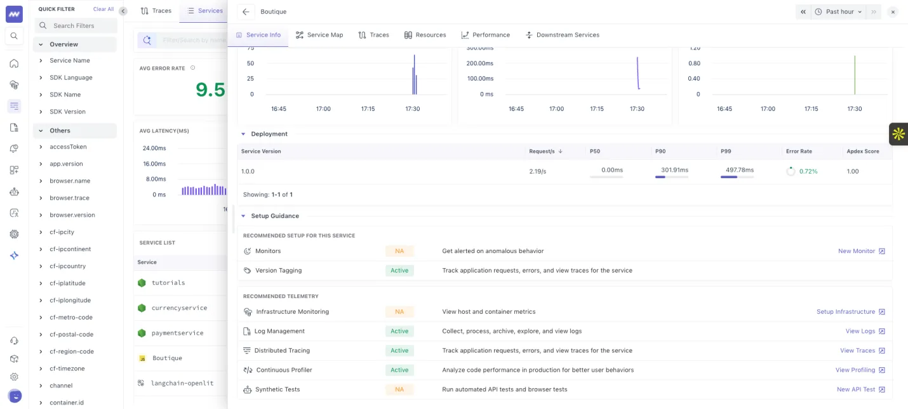The width and height of the screenshot is (908, 409).
Task: Switch to the Performance tab
Action: coord(485,35)
